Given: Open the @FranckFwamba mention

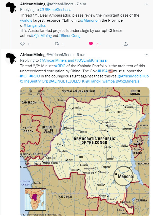Looking at the screenshot, I should (x=100, y=81).
